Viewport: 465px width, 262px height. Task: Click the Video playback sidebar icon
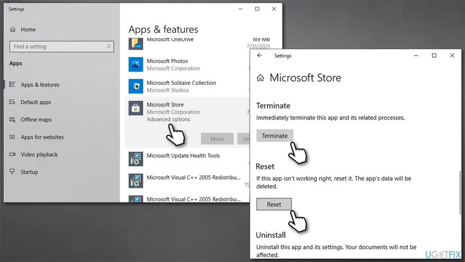pos(12,155)
